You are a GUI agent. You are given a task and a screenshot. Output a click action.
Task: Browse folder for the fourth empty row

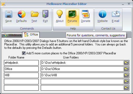click(126, 81)
